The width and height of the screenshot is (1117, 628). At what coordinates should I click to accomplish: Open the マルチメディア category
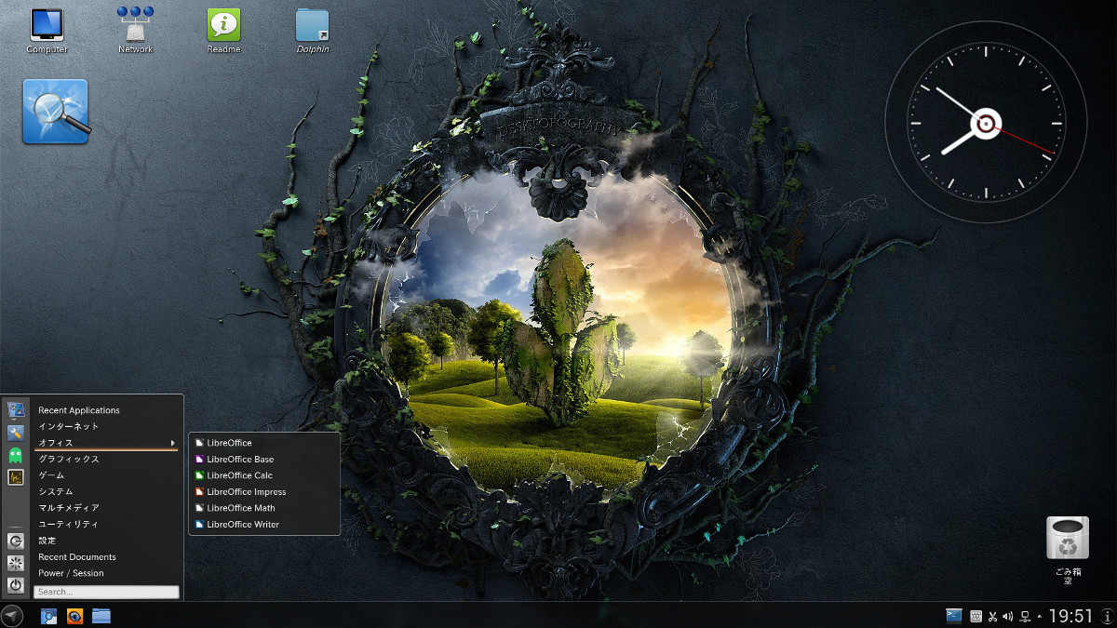pyautogui.click(x=106, y=508)
